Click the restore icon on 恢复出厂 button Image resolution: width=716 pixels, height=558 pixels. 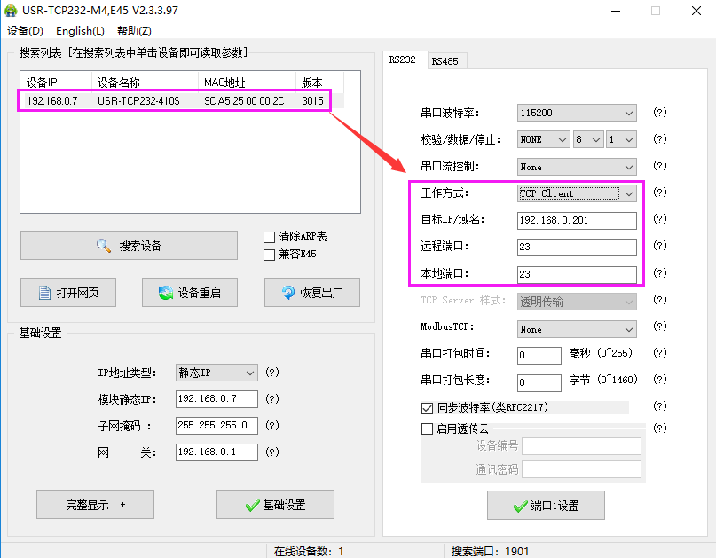287,293
